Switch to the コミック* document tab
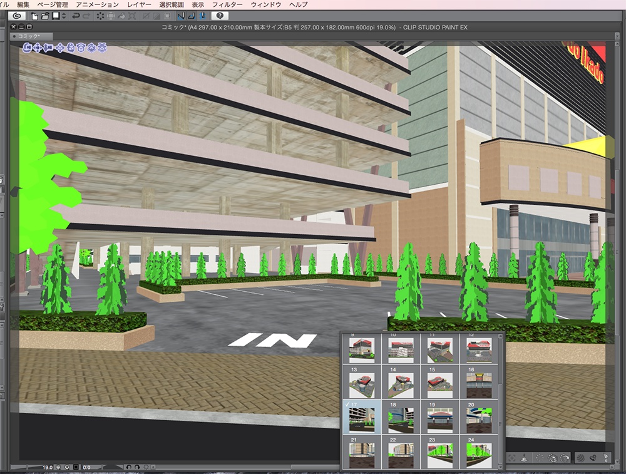The image size is (626, 474). (x=31, y=36)
